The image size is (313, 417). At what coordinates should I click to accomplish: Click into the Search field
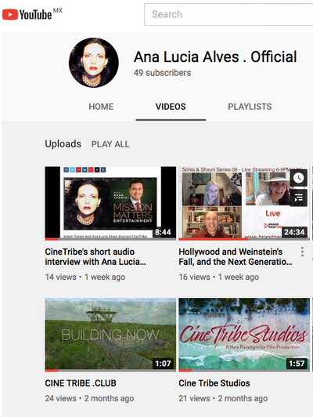[x=228, y=14]
